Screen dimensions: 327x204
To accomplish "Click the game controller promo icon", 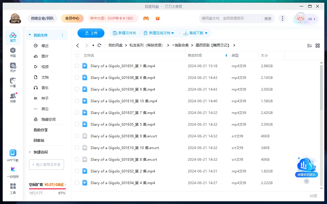I will (146, 18).
